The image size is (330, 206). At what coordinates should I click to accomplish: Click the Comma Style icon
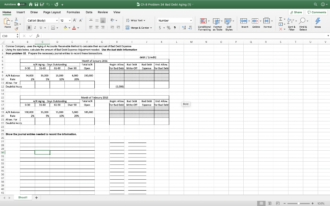tap(175, 28)
